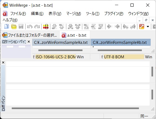Open Options with the wrench icon
Viewport: 156px width, 119px height.
pos(142,27)
